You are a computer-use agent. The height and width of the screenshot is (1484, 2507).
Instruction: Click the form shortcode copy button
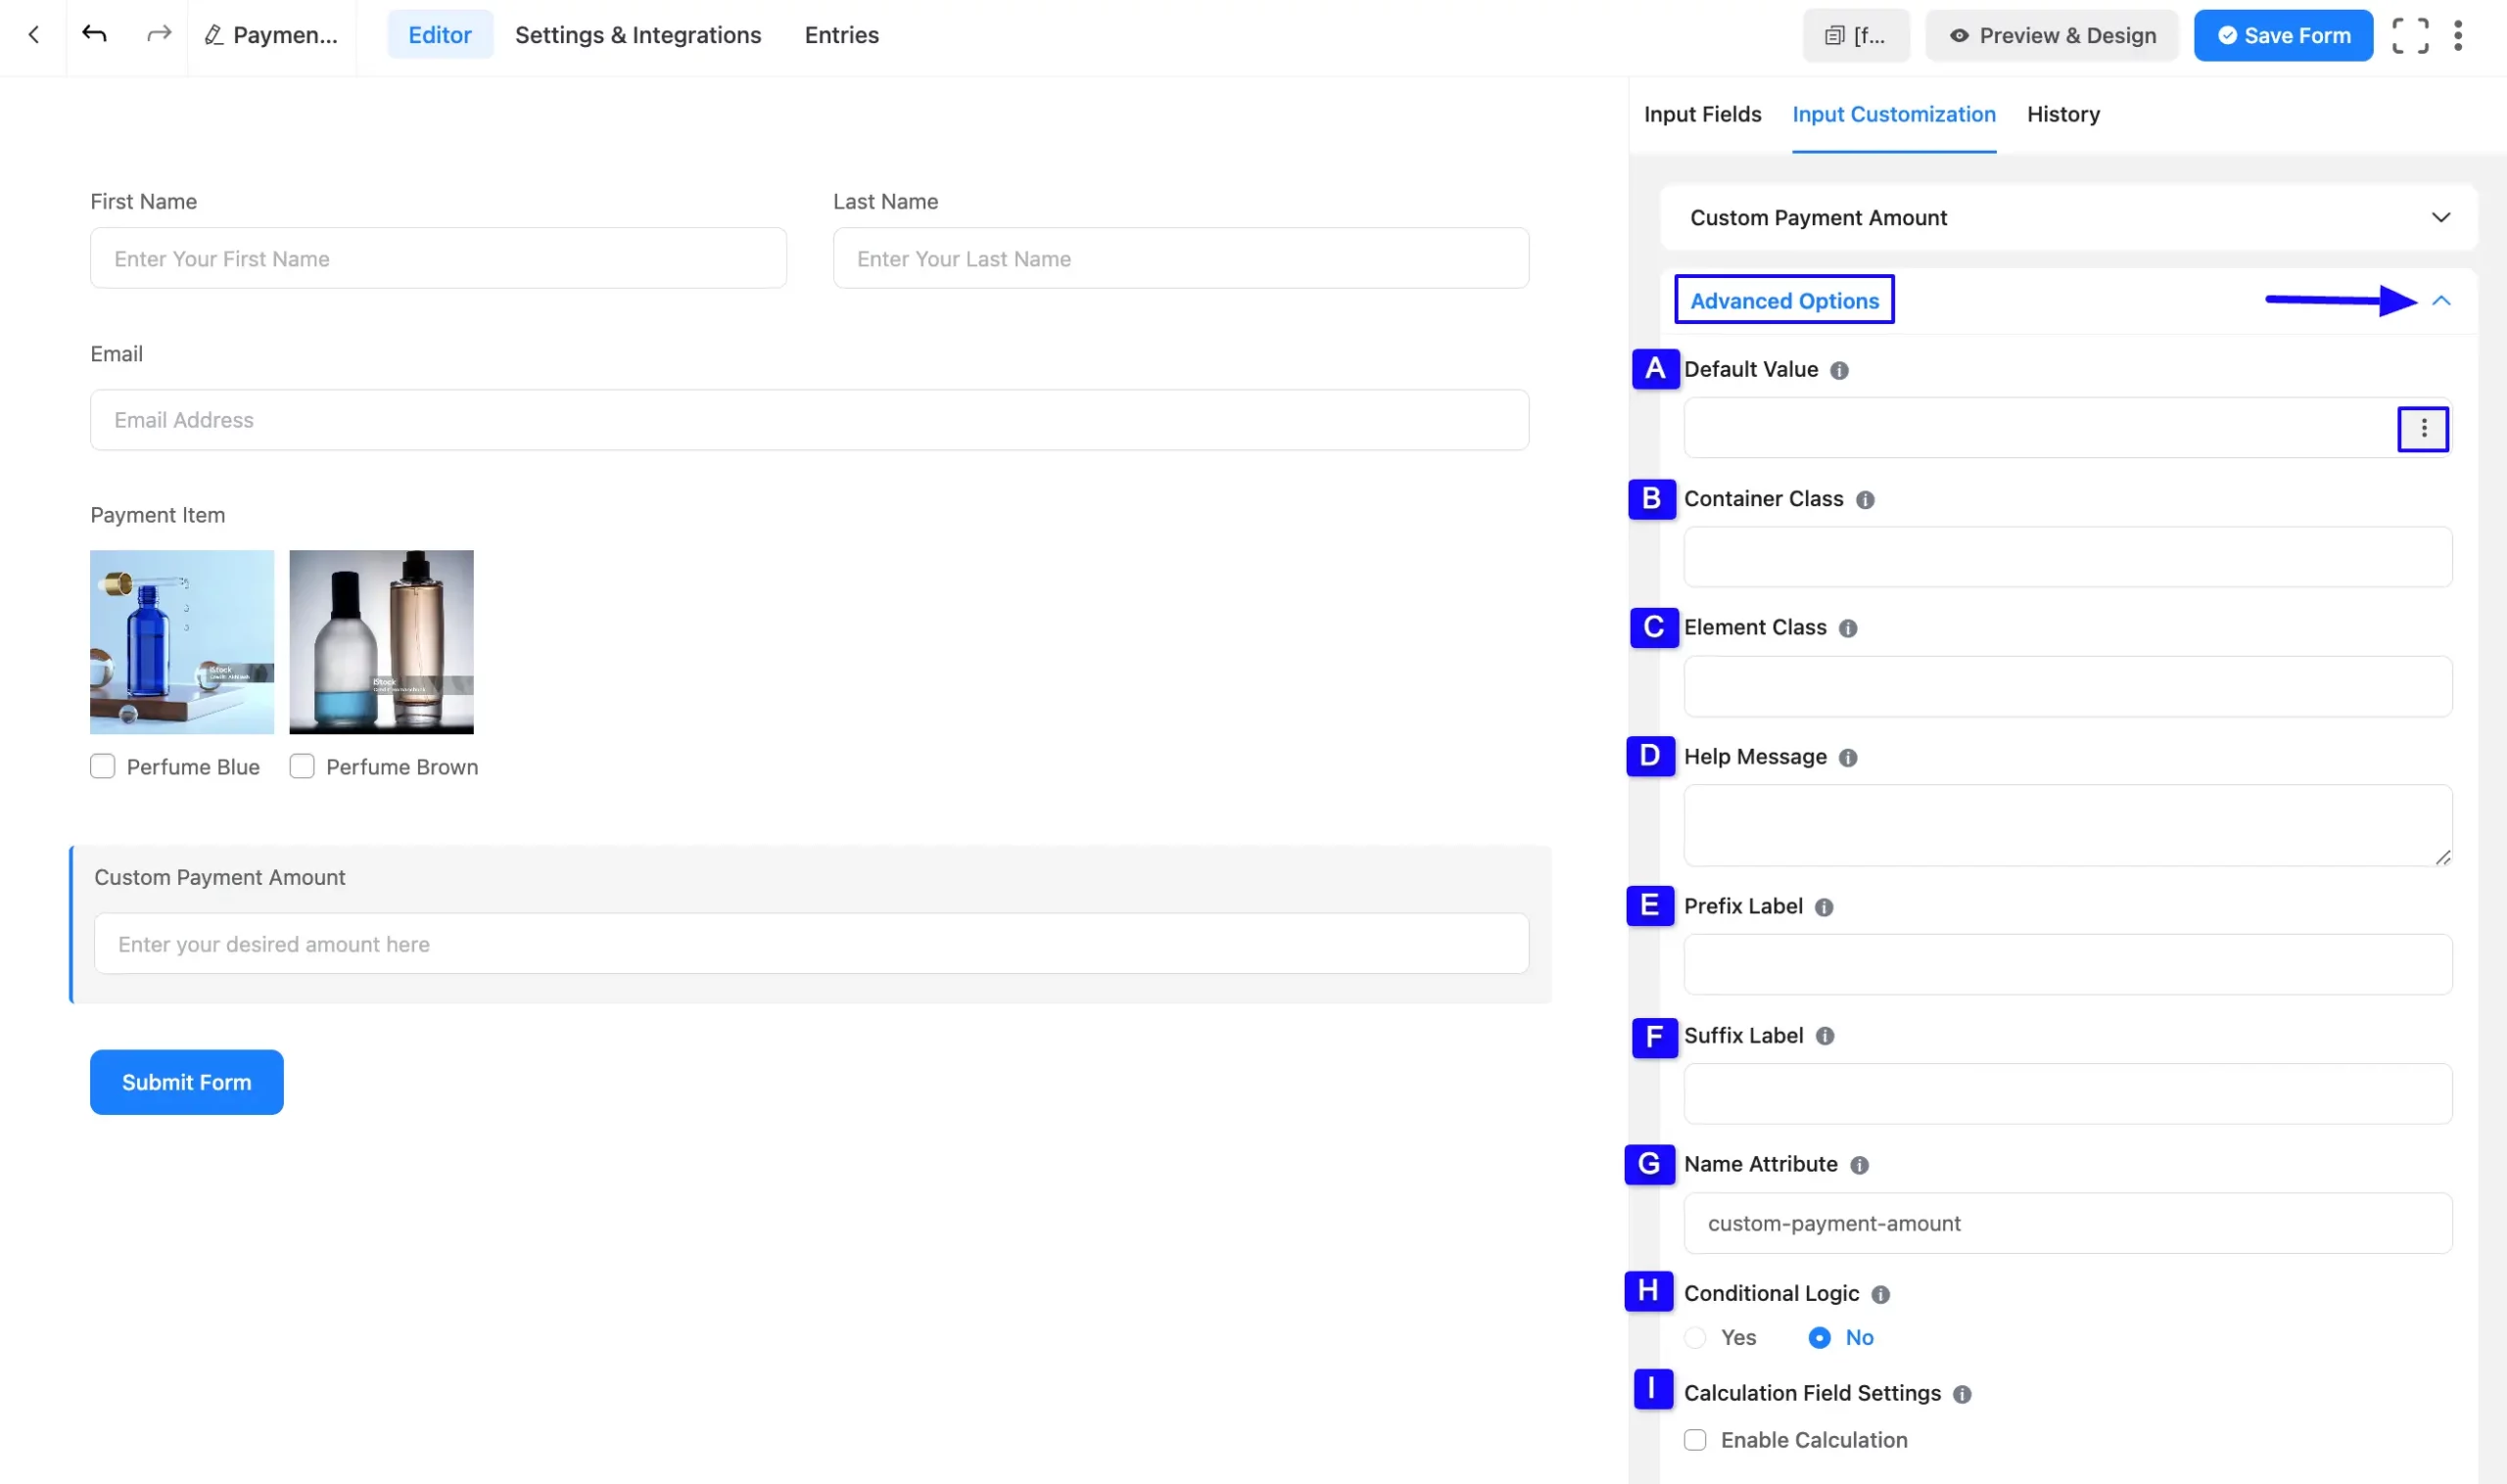[1856, 35]
